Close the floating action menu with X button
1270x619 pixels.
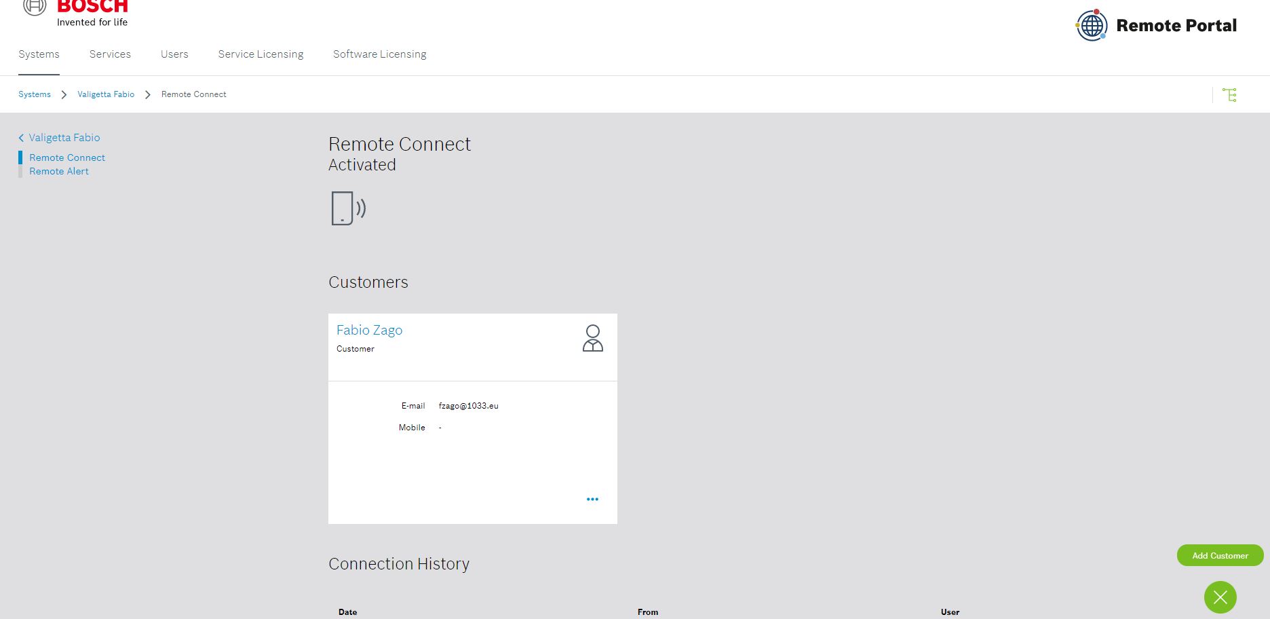click(1220, 597)
